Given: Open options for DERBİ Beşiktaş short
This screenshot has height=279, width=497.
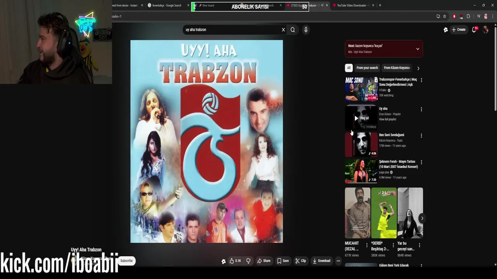Looking at the screenshot, I should 393,245.
